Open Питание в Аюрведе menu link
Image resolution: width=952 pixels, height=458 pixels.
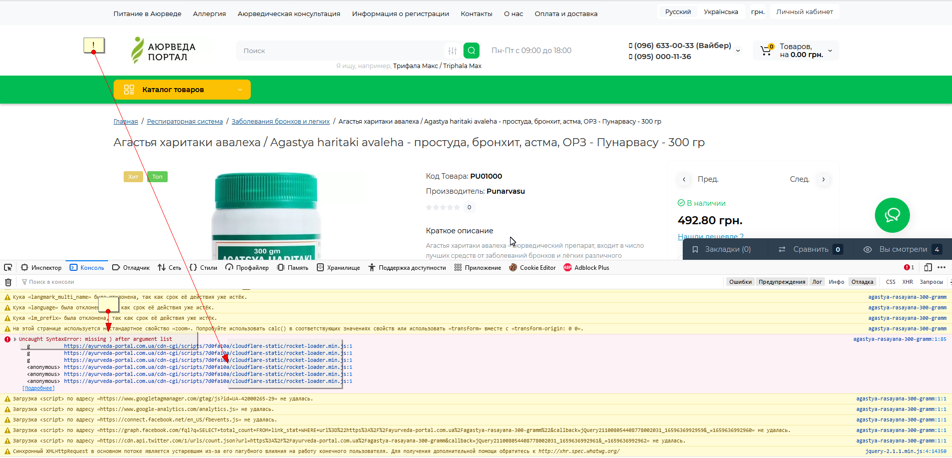coord(147,14)
